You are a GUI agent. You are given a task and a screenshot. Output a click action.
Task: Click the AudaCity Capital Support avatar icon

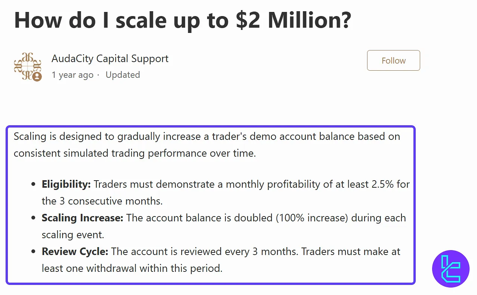click(28, 67)
